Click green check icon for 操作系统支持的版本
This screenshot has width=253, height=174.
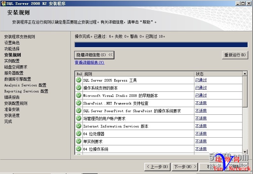[x=79, y=88]
